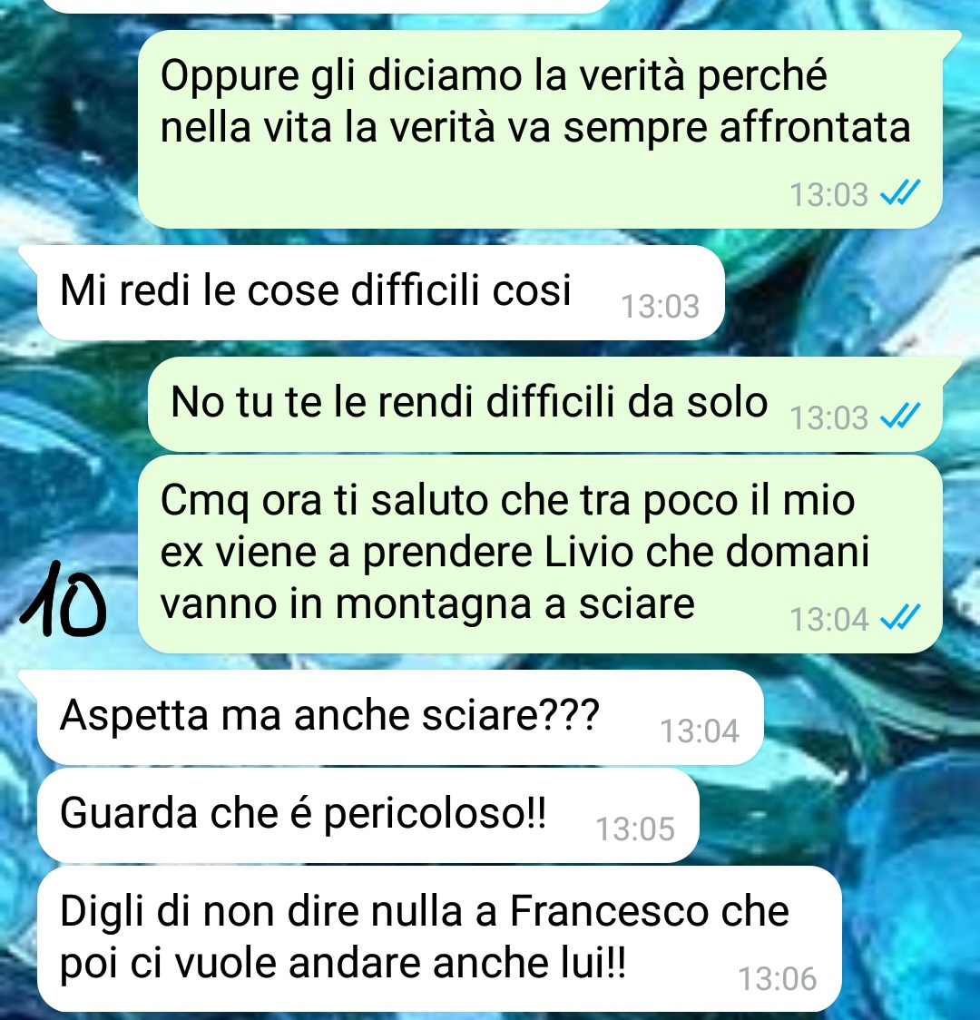Click 13:04 timestamp on the skiing trip message
Image resolution: width=980 pixels, height=1020 pixels.
point(829,619)
